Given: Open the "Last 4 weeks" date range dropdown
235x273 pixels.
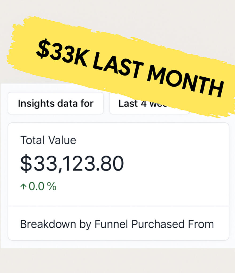Looking at the screenshot, I should tap(139, 104).
